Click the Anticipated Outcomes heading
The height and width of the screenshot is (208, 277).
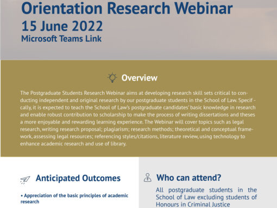coord(78,178)
